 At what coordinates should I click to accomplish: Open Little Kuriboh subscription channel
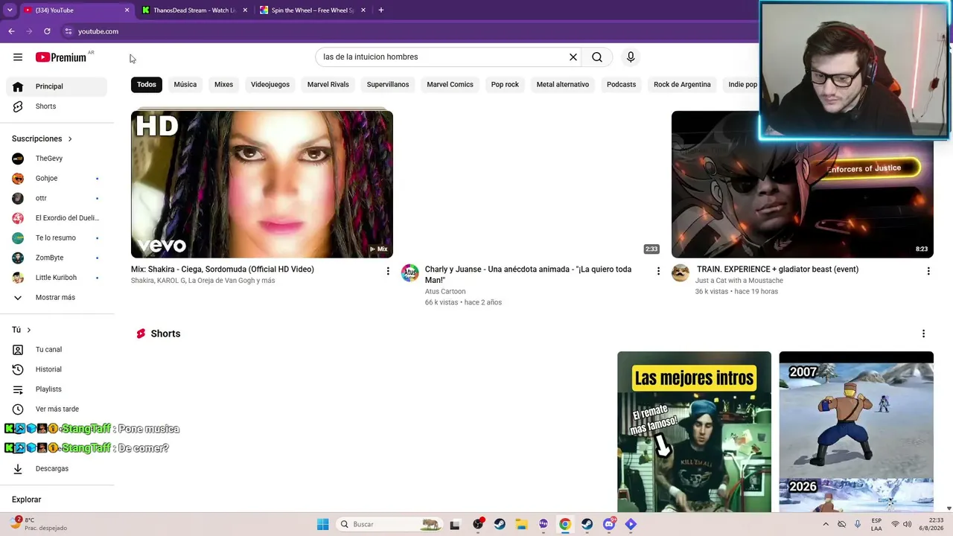(57, 278)
